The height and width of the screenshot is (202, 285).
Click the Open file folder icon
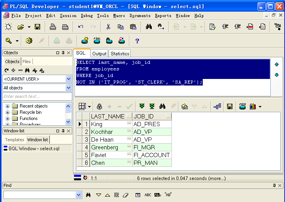coord(21,27)
